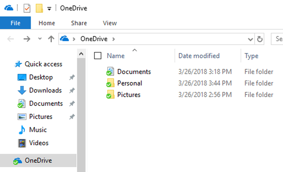
Task: Switch to the Home ribbon tab
Action: 47,23
